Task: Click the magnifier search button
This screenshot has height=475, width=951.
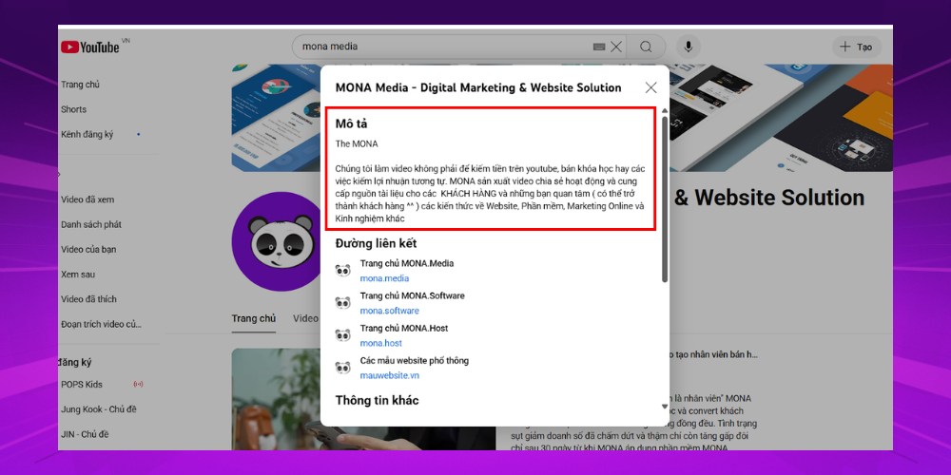Action: [x=646, y=47]
